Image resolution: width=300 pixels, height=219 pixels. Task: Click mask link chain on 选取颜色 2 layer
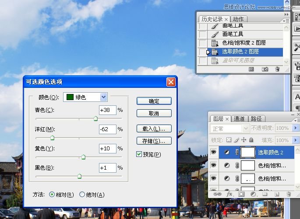pos(237,152)
